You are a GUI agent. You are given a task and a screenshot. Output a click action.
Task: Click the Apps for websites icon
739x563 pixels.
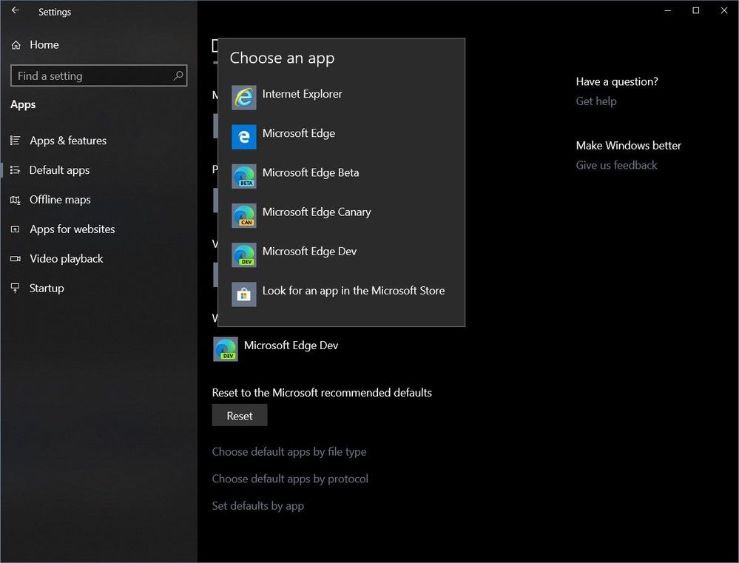(x=15, y=229)
